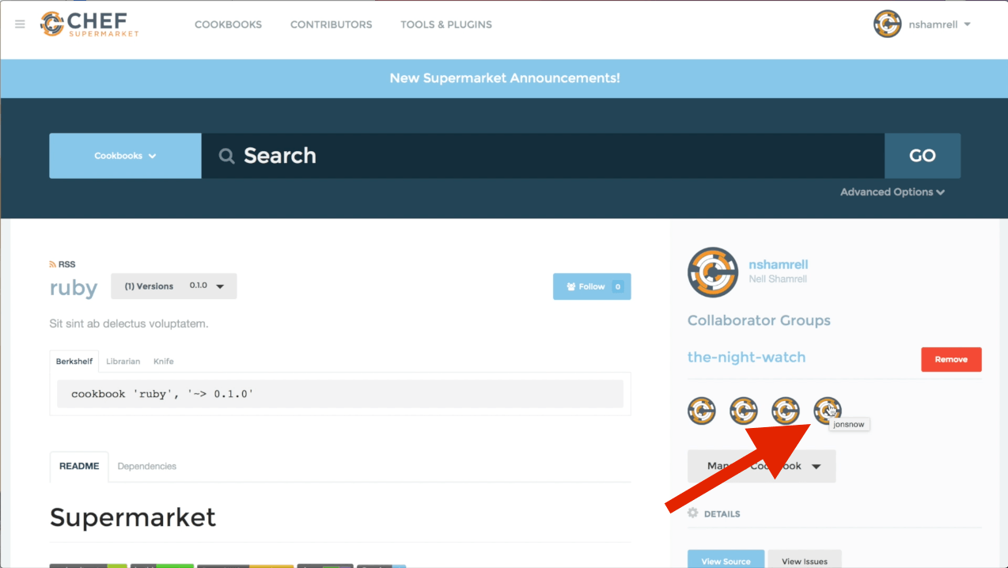Expand Advanced Options

pyautogui.click(x=892, y=192)
